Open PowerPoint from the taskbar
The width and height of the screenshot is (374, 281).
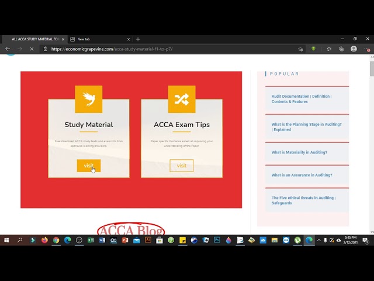pos(125,240)
